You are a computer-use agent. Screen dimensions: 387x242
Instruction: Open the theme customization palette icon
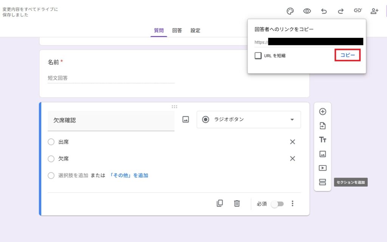pos(290,11)
